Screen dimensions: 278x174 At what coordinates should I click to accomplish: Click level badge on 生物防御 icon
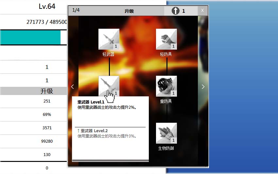tap(173, 140)
